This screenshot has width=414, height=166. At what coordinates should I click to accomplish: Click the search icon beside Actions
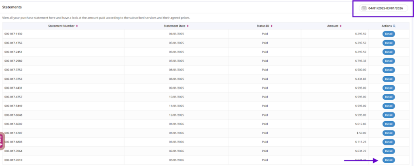(x=394, y=26)
